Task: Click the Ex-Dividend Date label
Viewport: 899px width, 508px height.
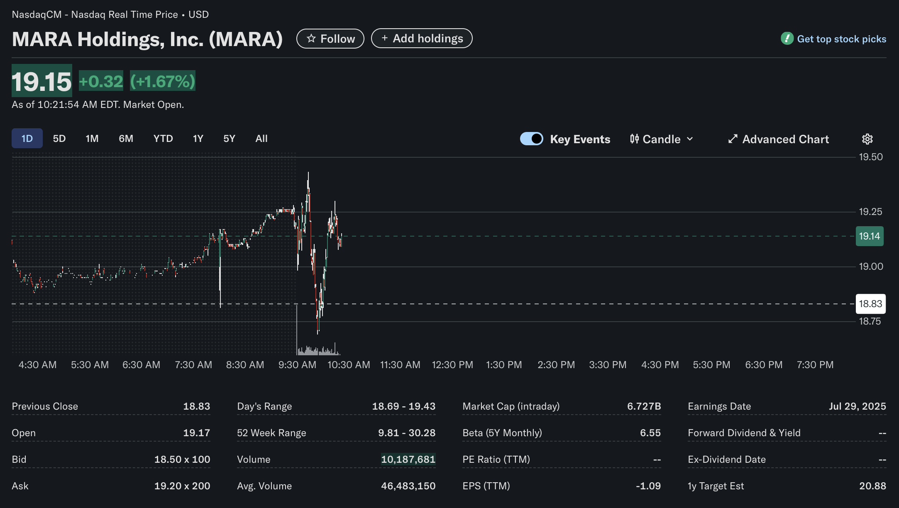Action: click(x=727, y=459)
